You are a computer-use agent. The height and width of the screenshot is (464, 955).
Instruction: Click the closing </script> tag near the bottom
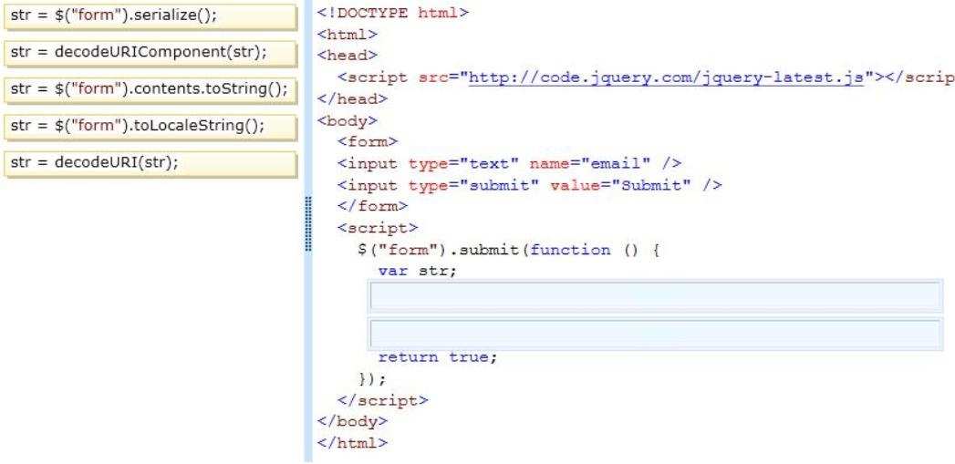tap(383, 401)
